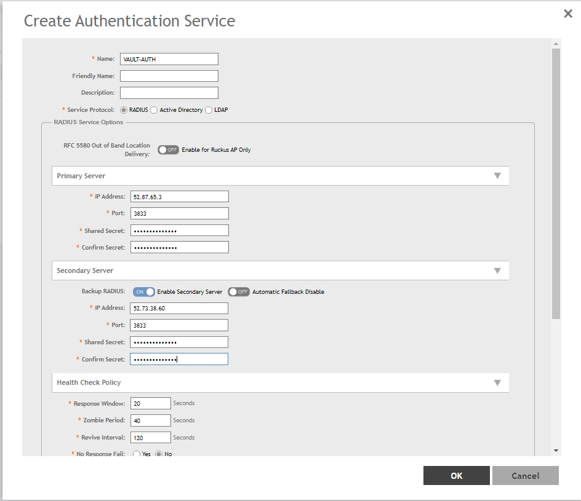This screenshot has height=501, width=581.
Task: Collapse the Health Check Policy section
Action: [497, 382]
